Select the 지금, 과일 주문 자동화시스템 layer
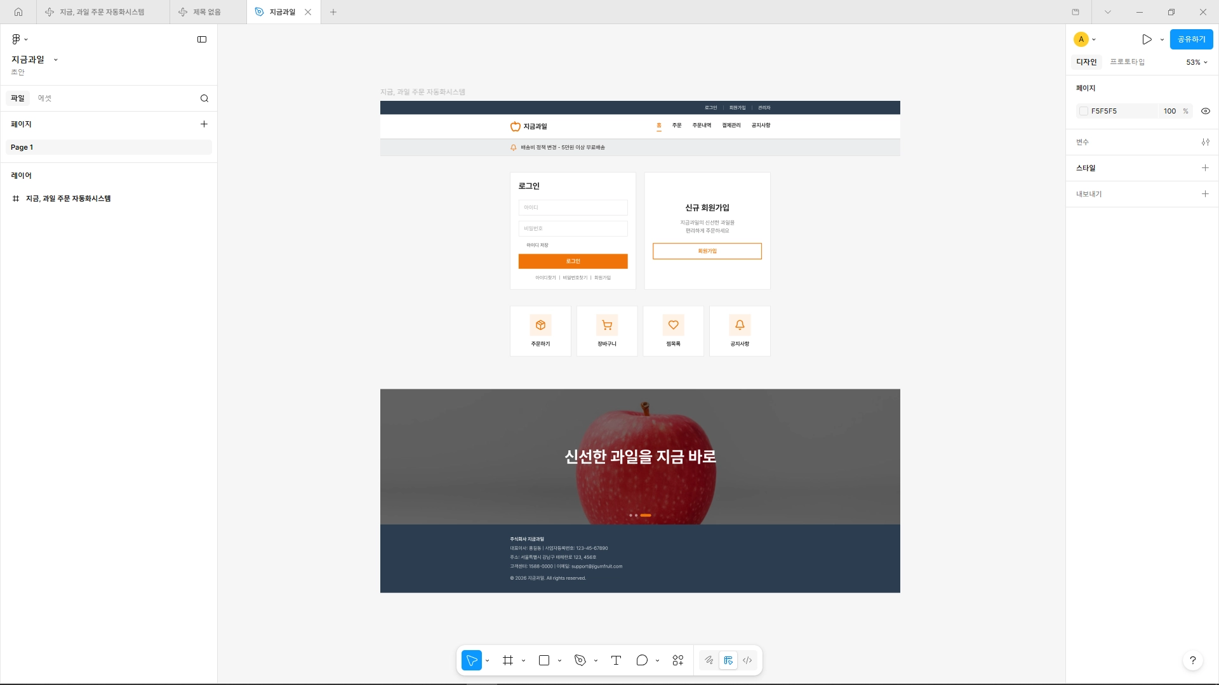 point(68,199)
